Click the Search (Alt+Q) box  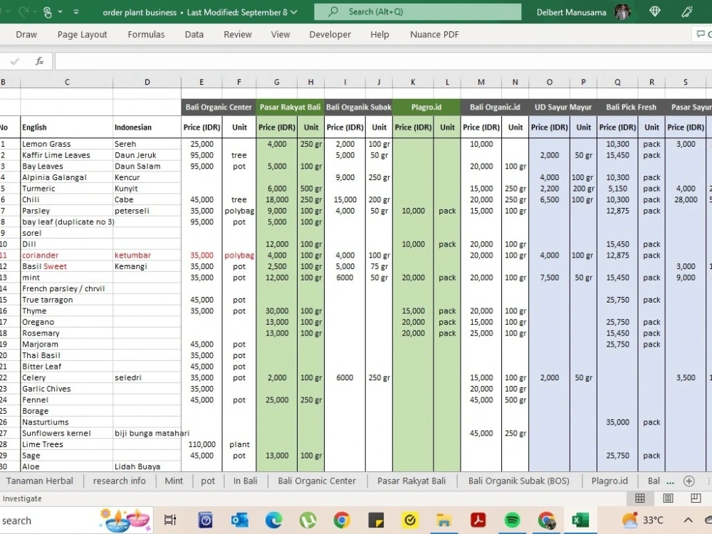click(x=417, y=12)
